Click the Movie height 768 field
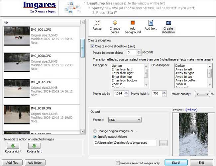This screenshot has width=216, height=166. [157, 94]
